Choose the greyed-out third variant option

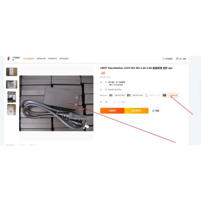coord(153,95)
